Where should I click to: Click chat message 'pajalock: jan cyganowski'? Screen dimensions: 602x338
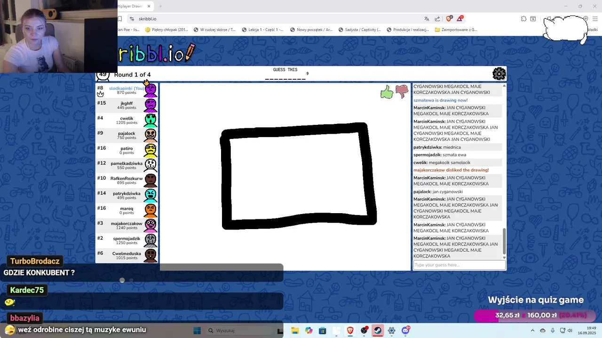pyautogui.click(x=438, y=192)
